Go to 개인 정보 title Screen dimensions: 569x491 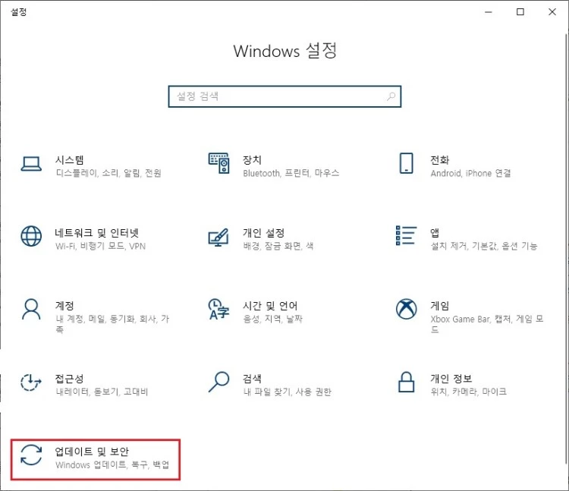(x=451, y=379)
